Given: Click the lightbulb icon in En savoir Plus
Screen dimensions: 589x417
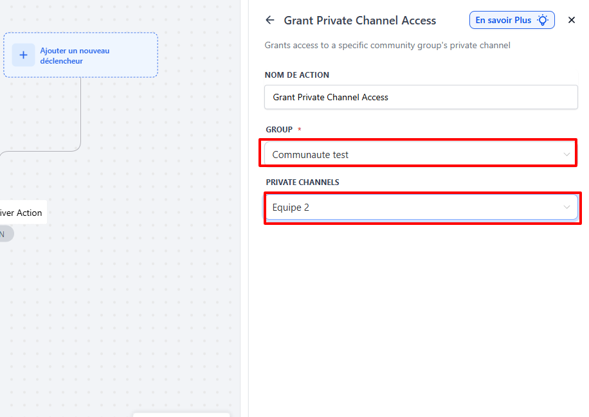Looking at the screenshot, I should (x=543, y=21).
